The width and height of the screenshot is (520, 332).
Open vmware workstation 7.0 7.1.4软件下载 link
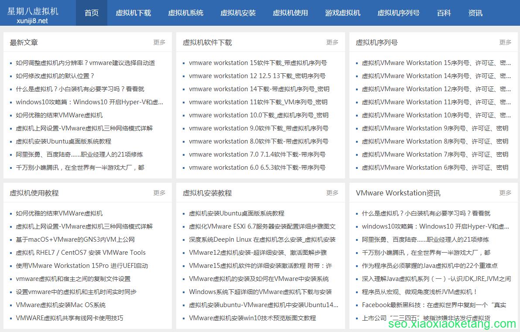pos(257,154)
